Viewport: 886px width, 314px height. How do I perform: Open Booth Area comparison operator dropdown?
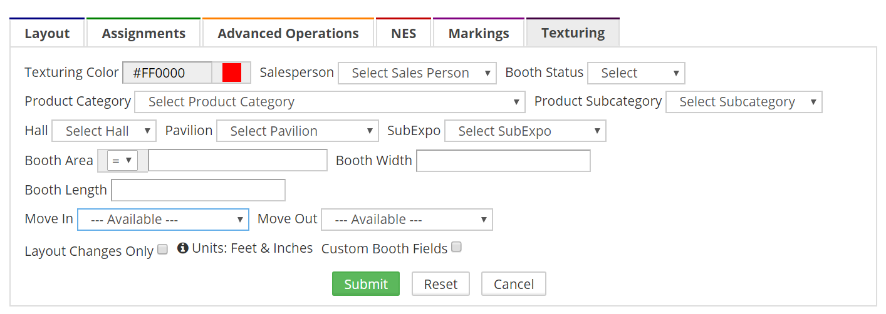click(122, 161)
